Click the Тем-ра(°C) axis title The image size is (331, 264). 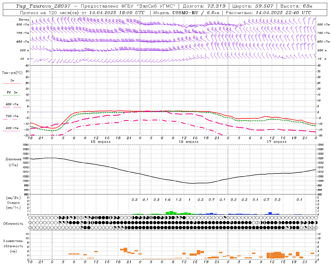click(12, 73)
